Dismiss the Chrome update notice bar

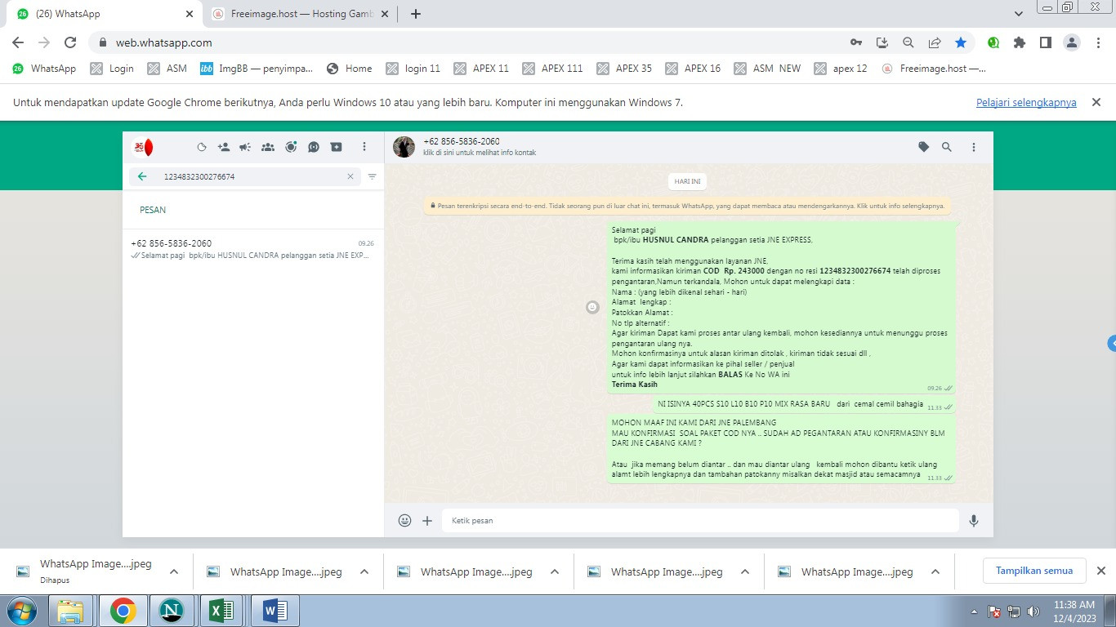pos(1096,102)
